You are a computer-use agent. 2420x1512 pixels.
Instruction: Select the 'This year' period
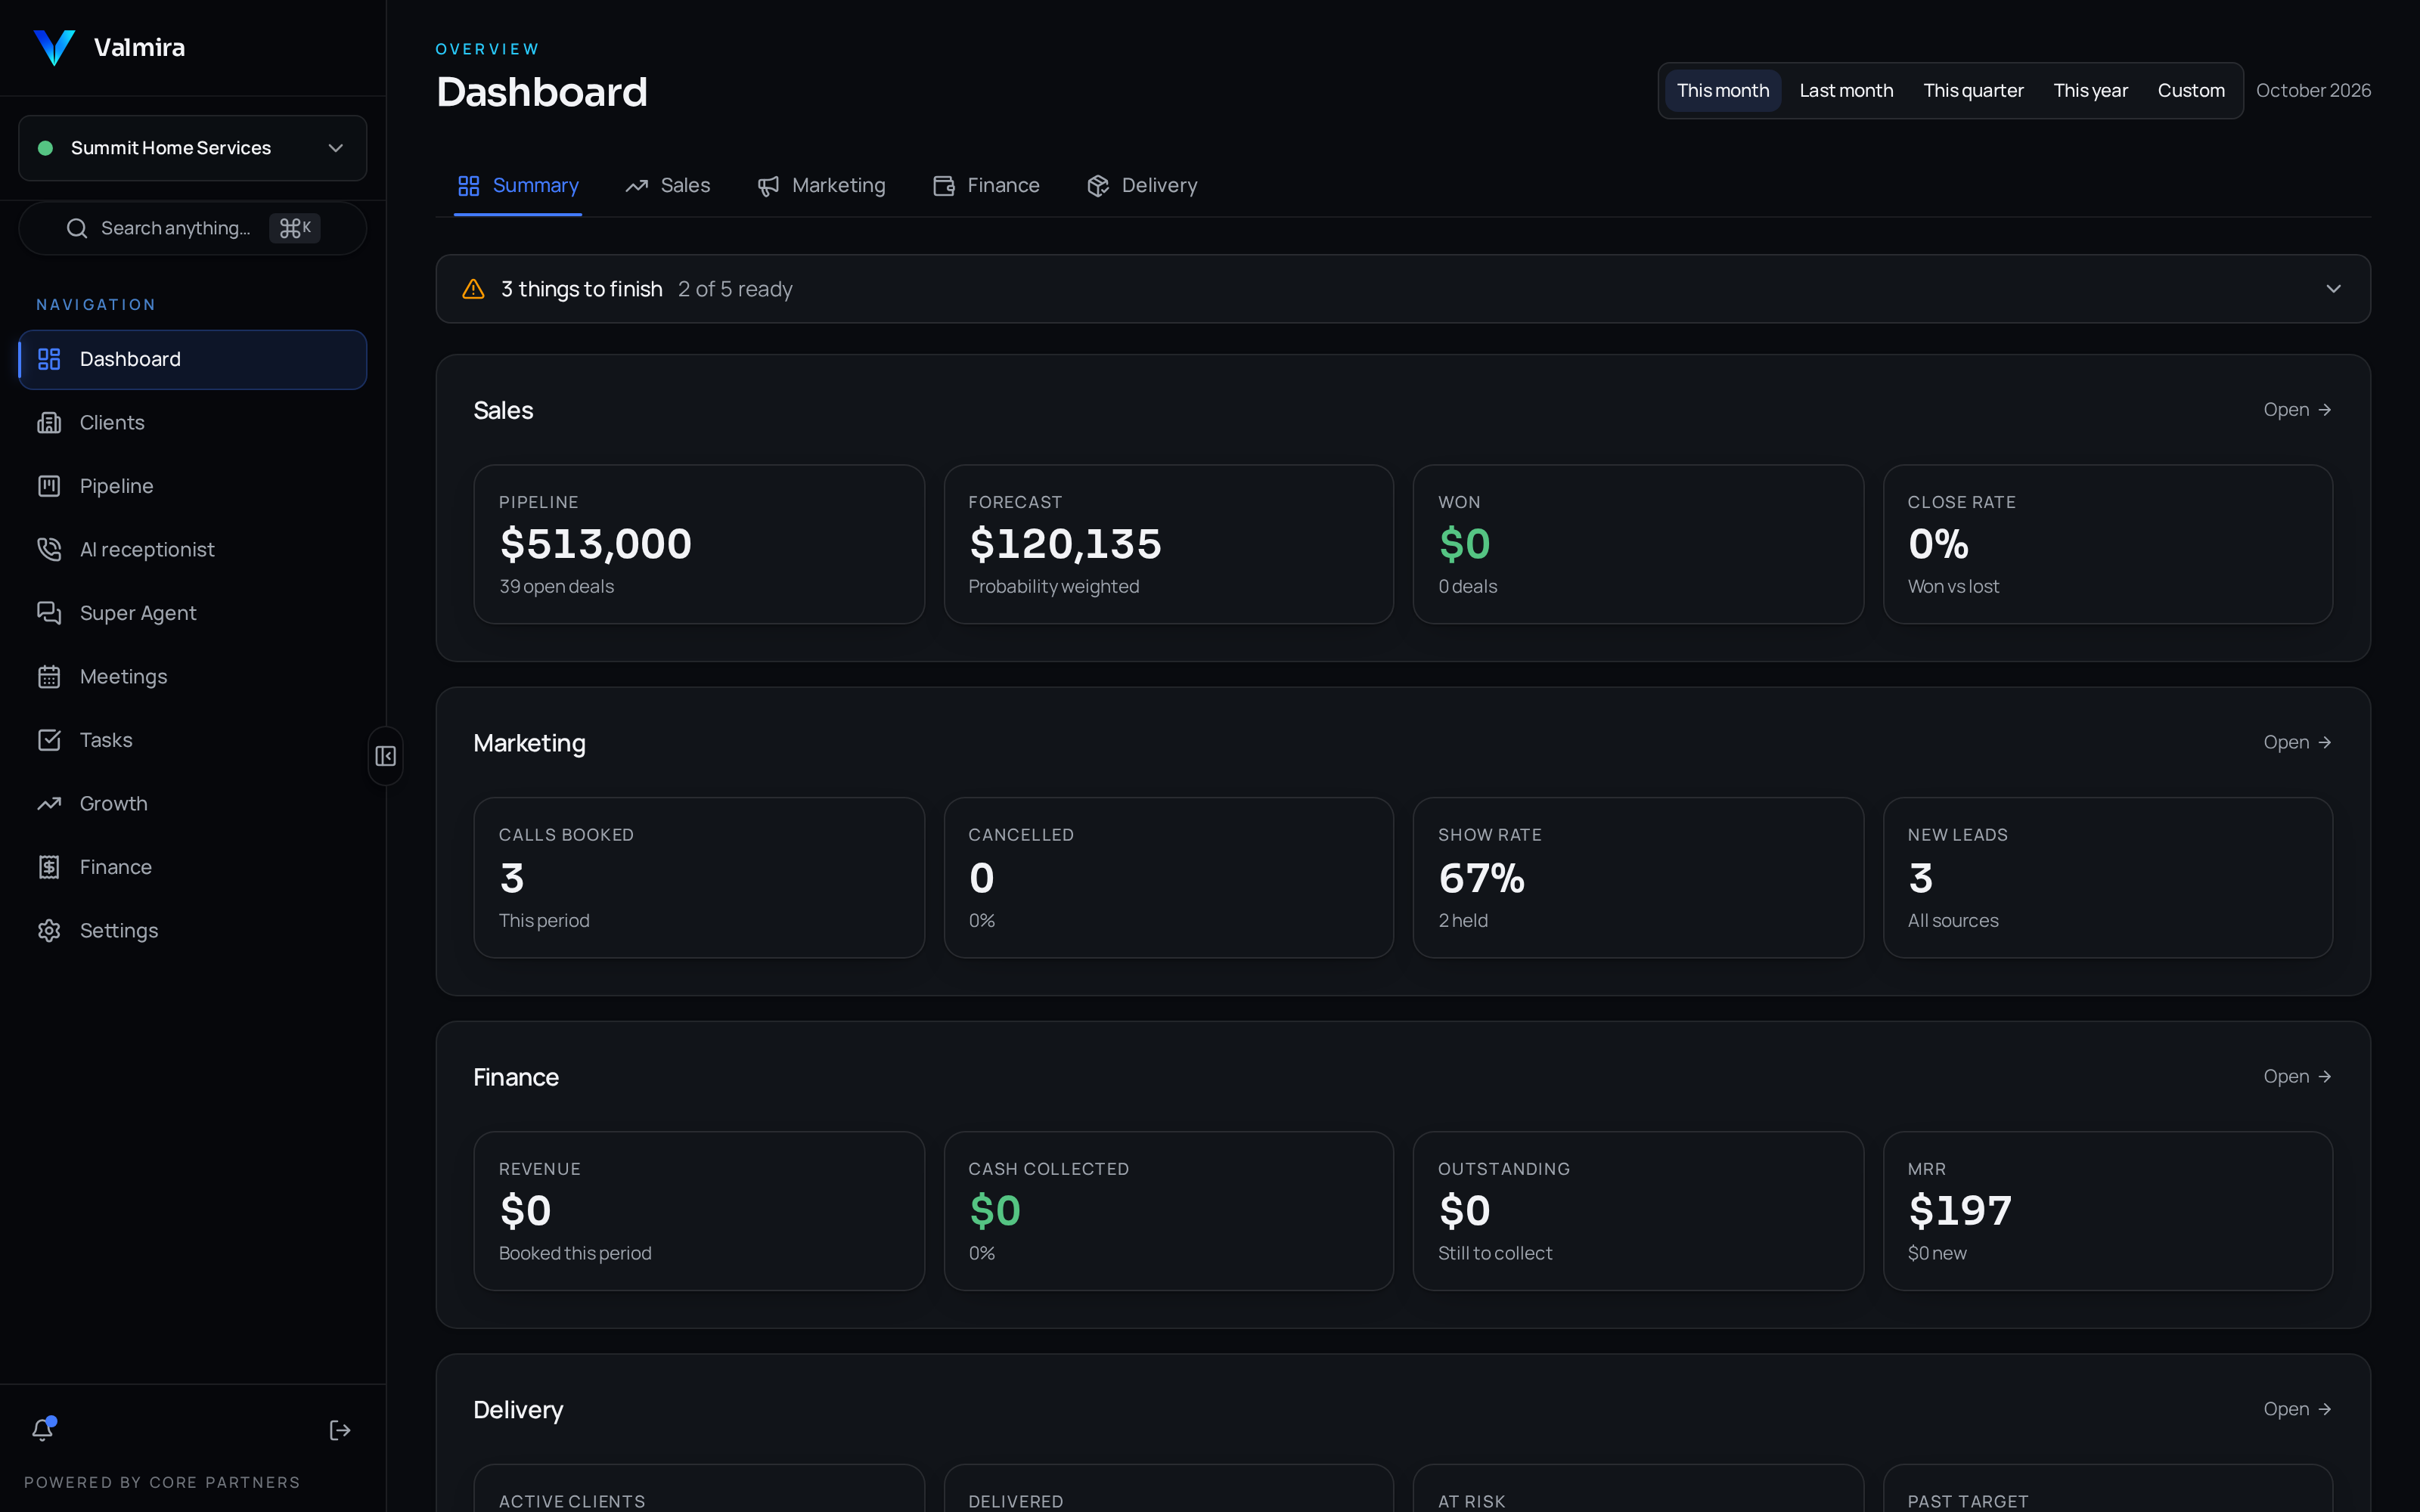(2090, 91)
